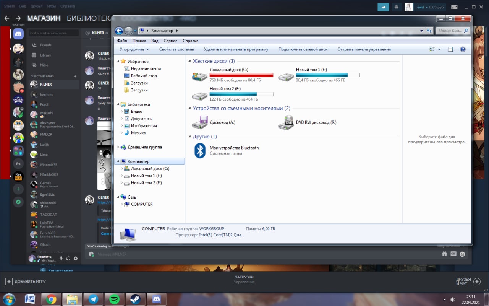Open Google Chrome from the taskbar
This screenshot has width=489, height=306.
pos(51,299)
